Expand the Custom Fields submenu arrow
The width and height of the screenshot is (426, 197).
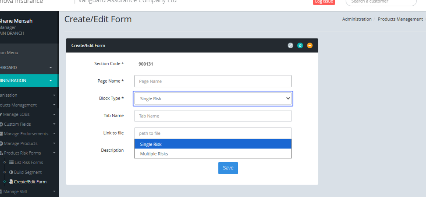[x=54, y=124]
